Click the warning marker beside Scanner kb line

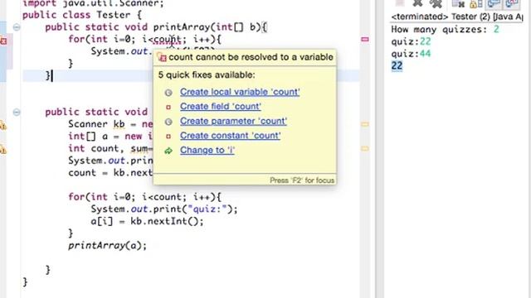tap(3, 126)
